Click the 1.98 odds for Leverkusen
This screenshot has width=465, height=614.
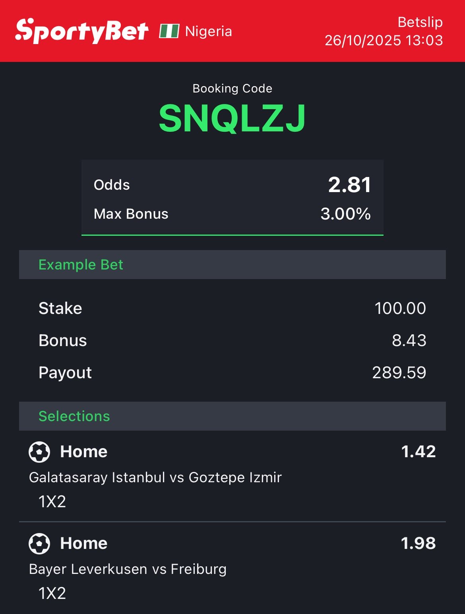[x=418, y=543]
